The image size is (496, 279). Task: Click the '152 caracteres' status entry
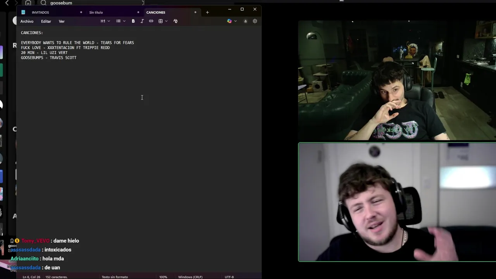click(x=57, y=277)
